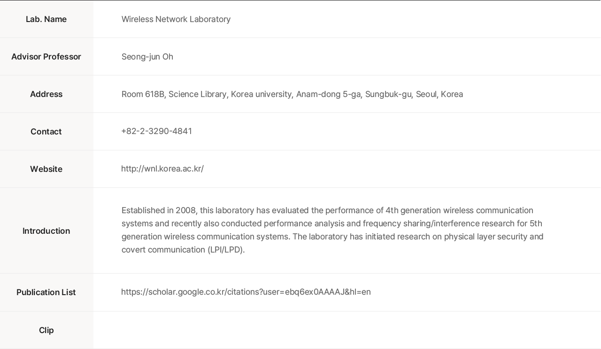Screen dimensions: 601x349
Task: Select the Introduction row header
Action: pos(46,231)
